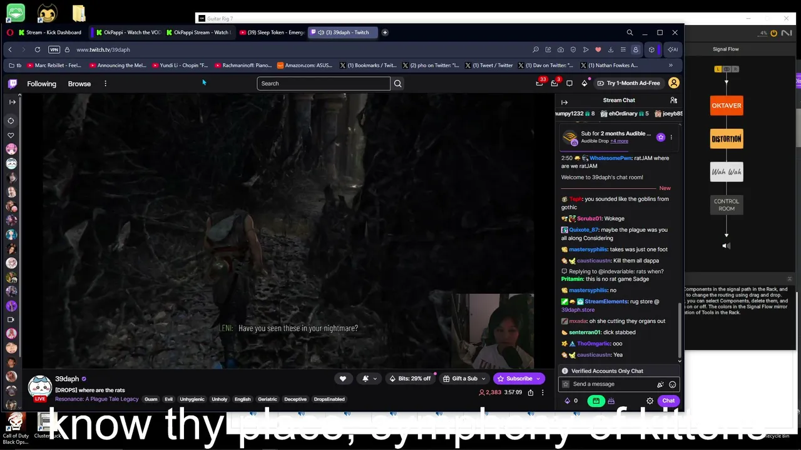Open the CONTROL ROOM block in Guitar Rig
This screenshot has height=450, width=801.
(x=727, y=205)
